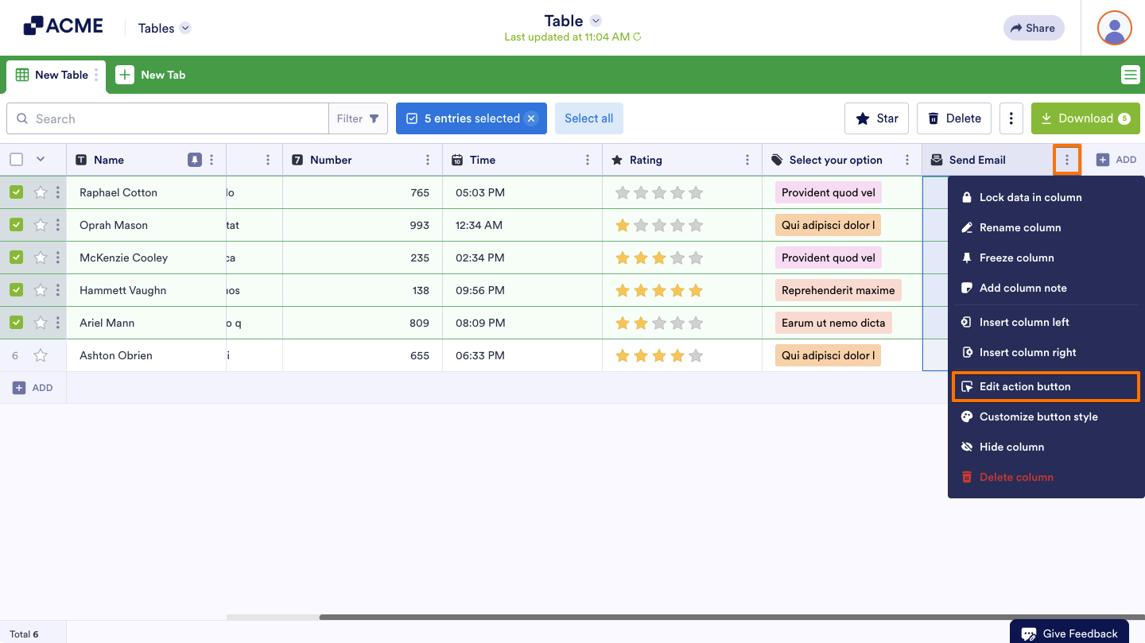Viewport: 1145px width, 643px height.
Task: Uncheck the Oprah Mason row checkbox
Action: click(x=16, y=225)
